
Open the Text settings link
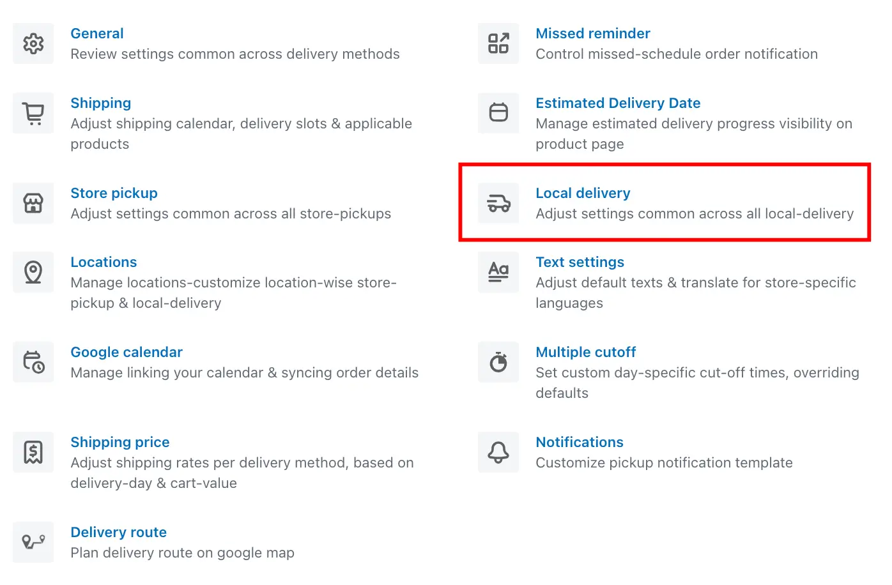(x=580, y=262)
